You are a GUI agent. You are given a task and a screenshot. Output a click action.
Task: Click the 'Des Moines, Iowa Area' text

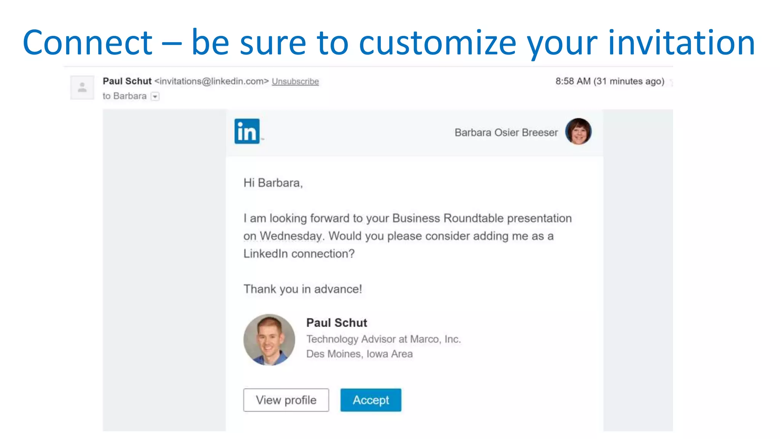pos(360,354)
